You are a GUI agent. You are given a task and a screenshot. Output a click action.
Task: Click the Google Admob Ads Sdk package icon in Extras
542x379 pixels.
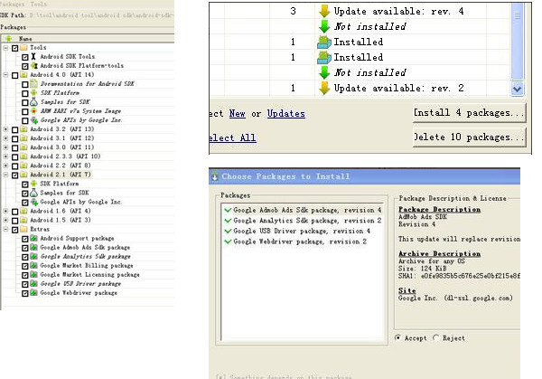[34, 247]
